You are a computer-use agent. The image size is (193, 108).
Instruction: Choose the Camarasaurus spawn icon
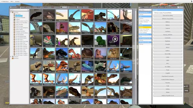[x=36, y=28]
